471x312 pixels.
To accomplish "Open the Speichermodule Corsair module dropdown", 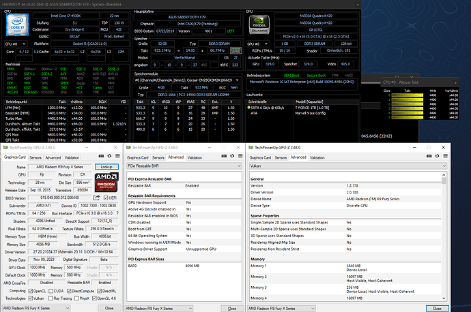I will click(x=187, y=80).
